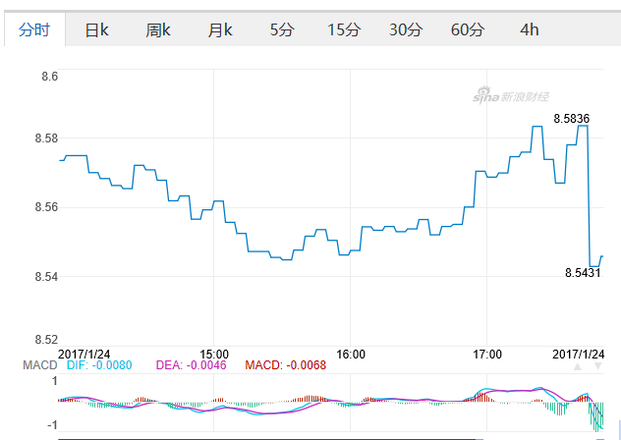Select the 分时 chart tab
The image size is (621, 440).
pos(33,29)
